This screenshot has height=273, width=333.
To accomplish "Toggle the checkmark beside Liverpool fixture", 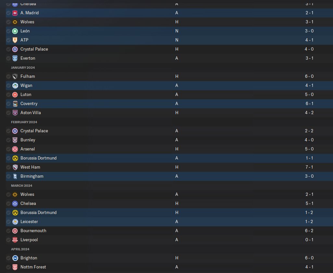I will 8,240.
